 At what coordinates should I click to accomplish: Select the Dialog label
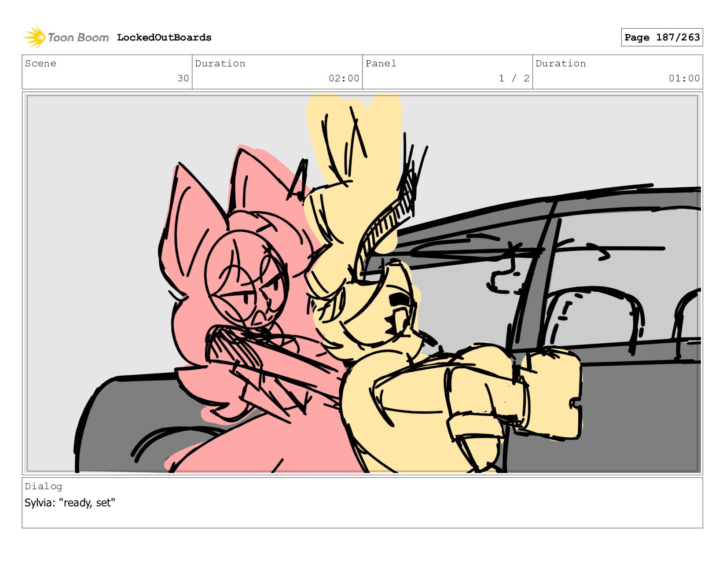point(44,486)
